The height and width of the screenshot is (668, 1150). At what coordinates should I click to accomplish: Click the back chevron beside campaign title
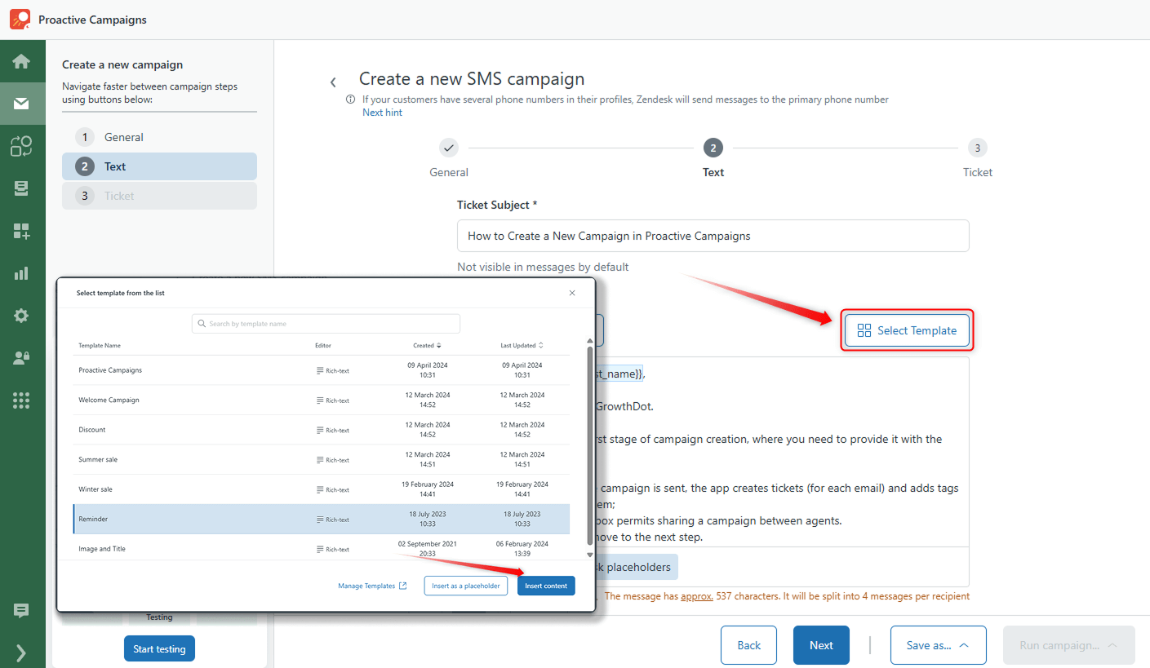[333, 82]
